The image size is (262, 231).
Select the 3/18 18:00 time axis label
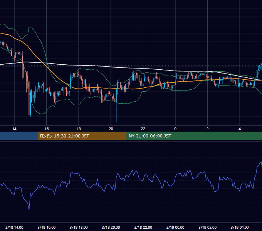pos(79,227)
